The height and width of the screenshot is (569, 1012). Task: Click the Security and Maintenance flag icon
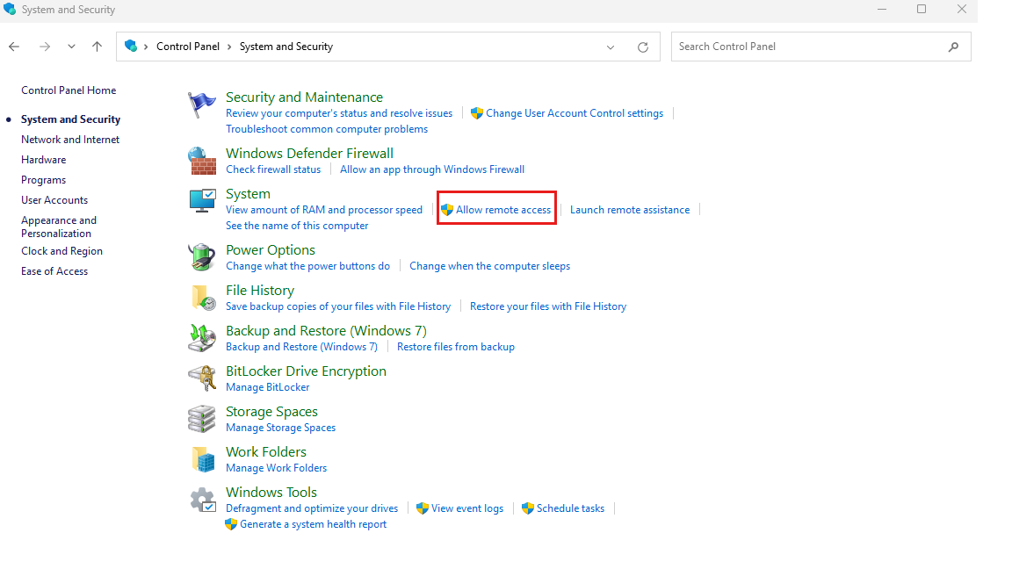click(202, 105)
